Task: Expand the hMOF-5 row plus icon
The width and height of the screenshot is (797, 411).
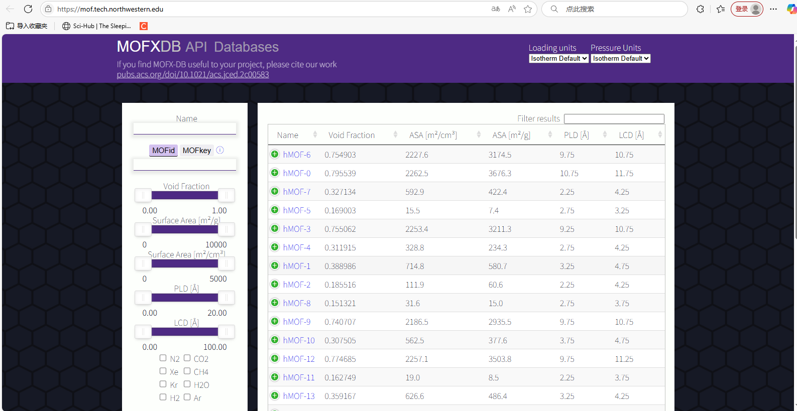Action: point(275,210)
